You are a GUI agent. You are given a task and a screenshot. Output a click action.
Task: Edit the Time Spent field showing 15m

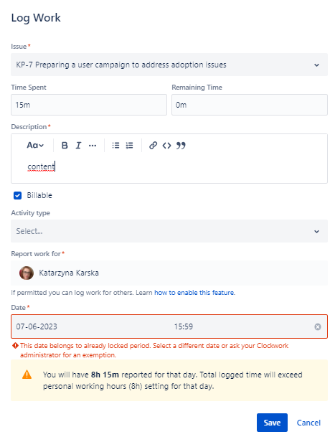(x=89, y=105)
